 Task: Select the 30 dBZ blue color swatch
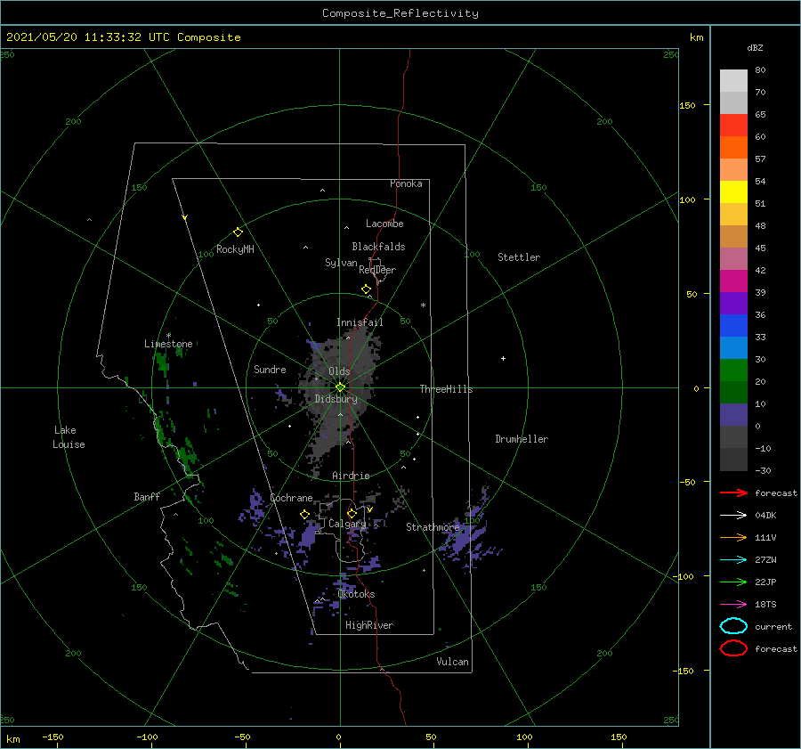click(x=733, y=347)
